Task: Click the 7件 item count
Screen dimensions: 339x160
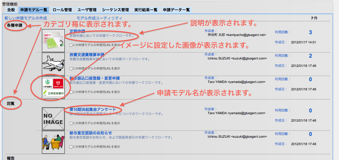Action: pyautogui.click(x=314, y=18)
